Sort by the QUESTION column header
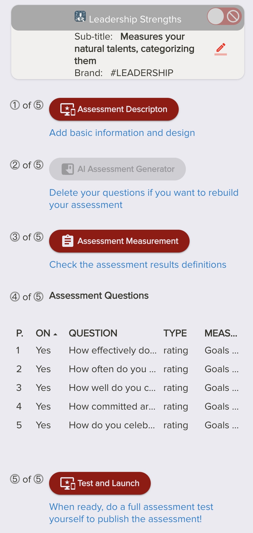 93,333
